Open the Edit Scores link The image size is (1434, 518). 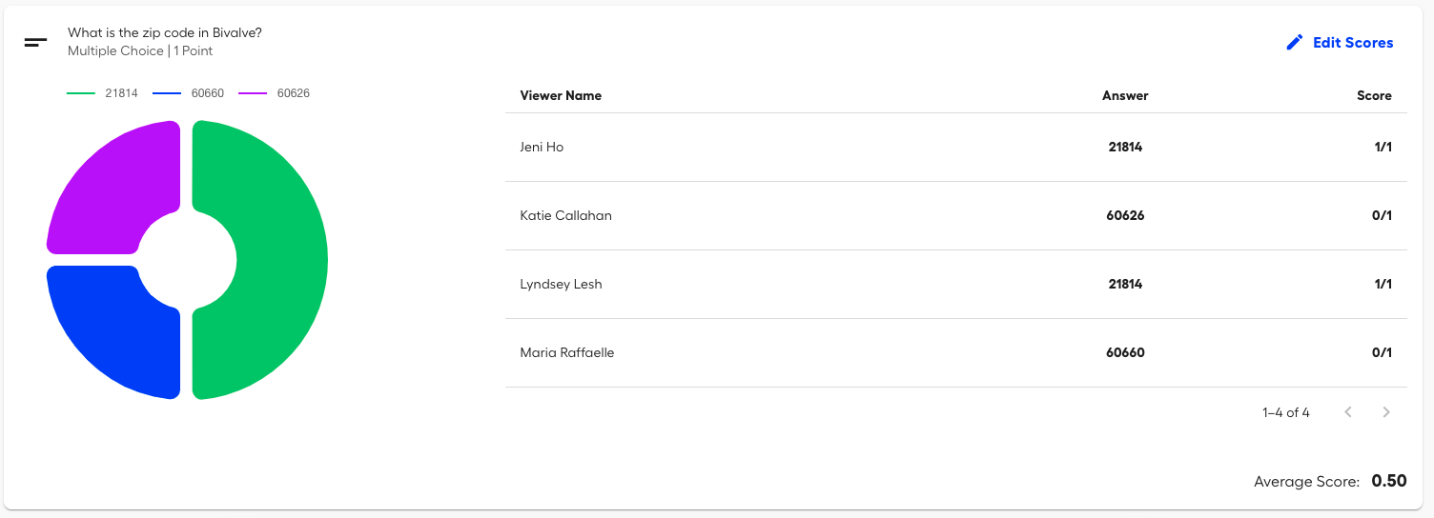(x=1340, y=43)
